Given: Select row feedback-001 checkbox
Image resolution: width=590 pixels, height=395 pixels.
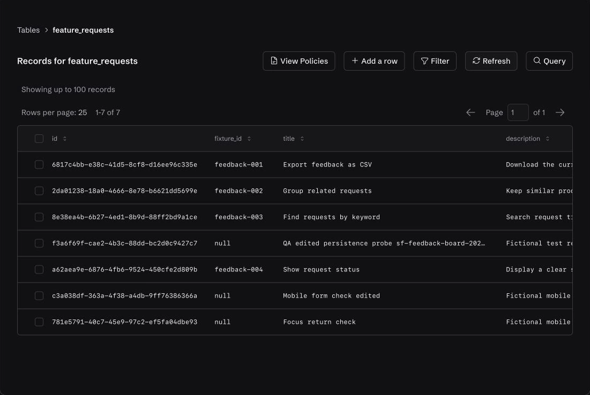Looking at the screenshot, I should coord(39,165).
